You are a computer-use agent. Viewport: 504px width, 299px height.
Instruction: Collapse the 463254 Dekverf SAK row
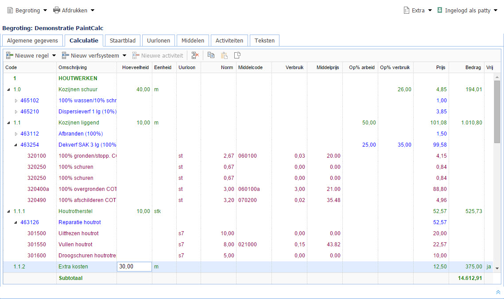[16, 145]
